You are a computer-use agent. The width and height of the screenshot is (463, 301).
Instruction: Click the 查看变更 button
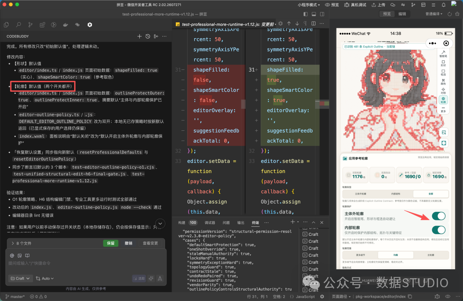(150, 243)
